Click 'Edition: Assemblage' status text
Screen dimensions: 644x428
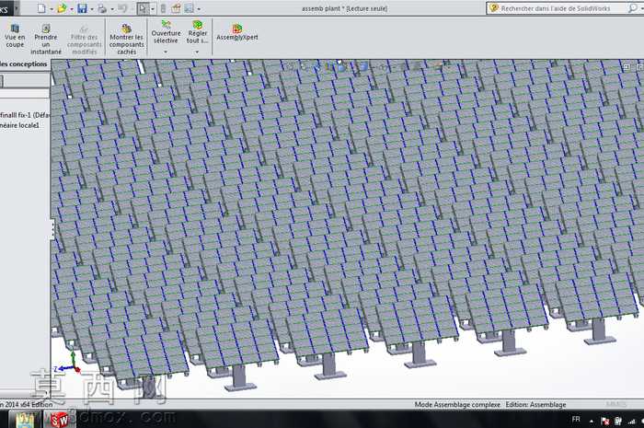click(x=535, y=405)
